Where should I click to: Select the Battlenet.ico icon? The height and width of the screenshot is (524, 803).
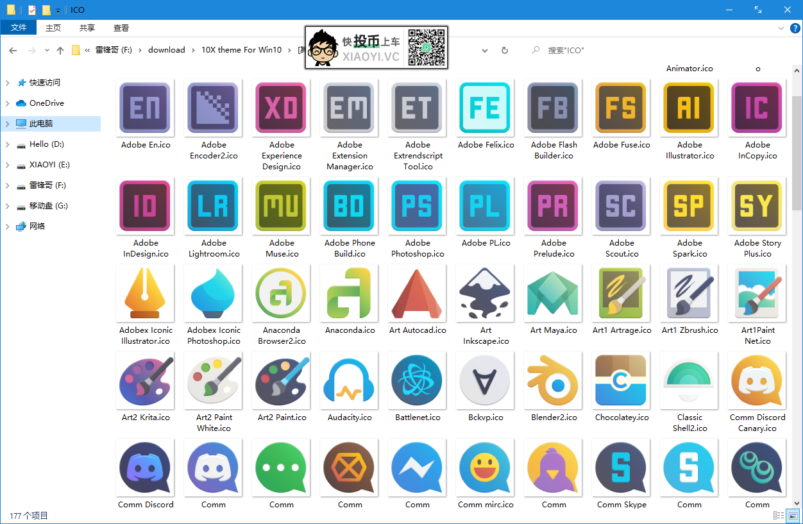pyautogui.click(x=418, y=380)
